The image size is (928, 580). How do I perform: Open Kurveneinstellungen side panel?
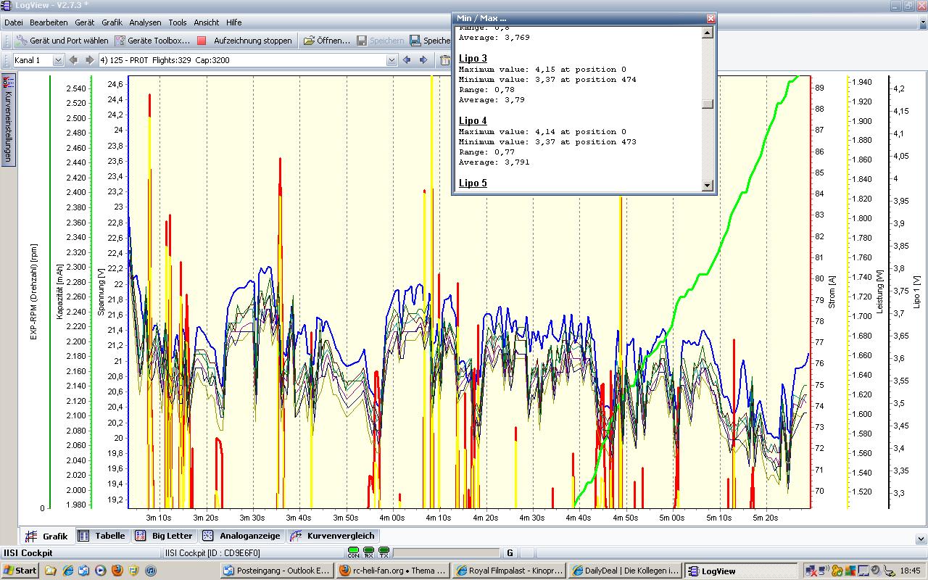click(x=8, y=120)
